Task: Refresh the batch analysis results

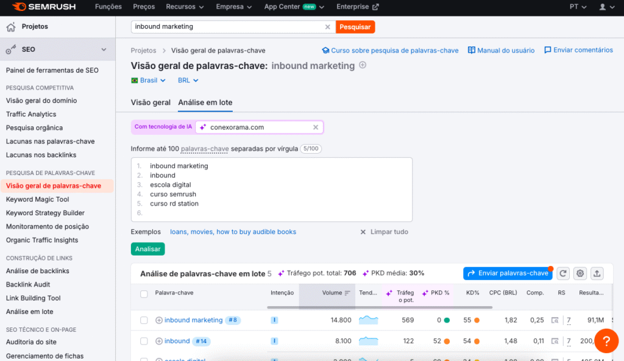Action: [x=562, y=273]
